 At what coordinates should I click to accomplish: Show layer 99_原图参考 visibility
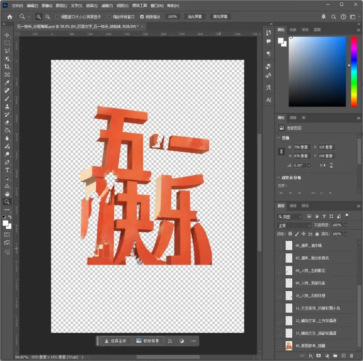coord(280,345)
